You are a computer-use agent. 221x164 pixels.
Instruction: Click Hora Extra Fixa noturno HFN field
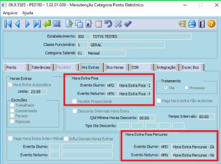[x=112, y=94]
